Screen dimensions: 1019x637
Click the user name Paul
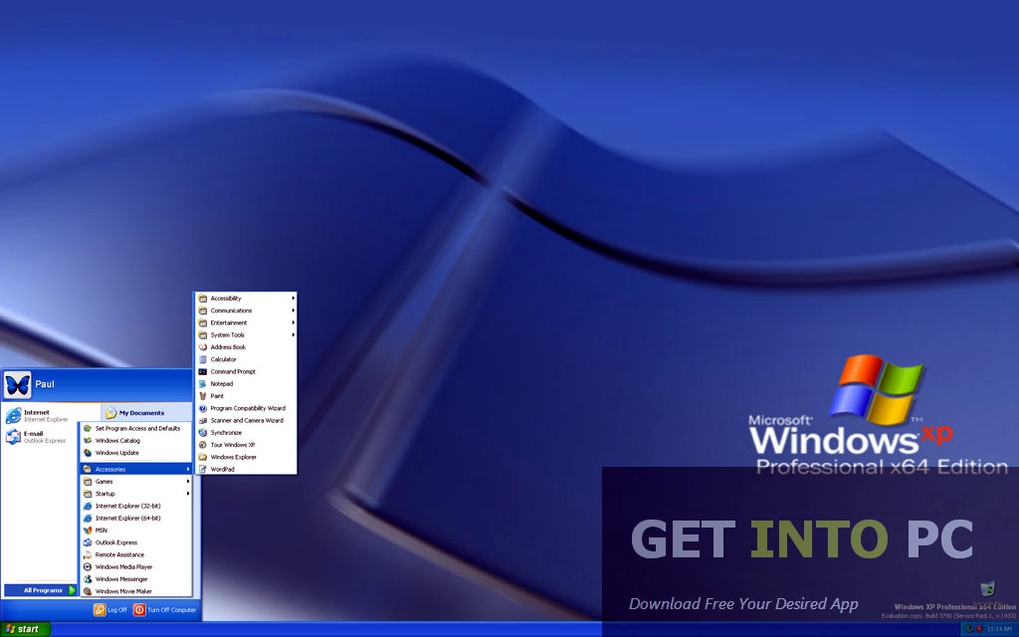[45, 384]
